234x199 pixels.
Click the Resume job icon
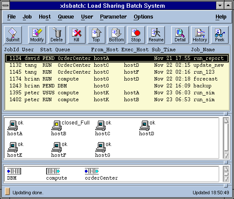pyautogui.click(x=156, y=35)
